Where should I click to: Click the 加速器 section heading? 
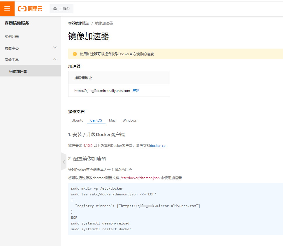tap(74, 66)
